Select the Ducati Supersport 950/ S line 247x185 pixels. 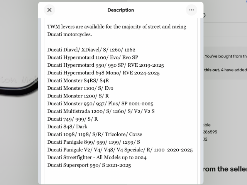click(x=89, y=165)
